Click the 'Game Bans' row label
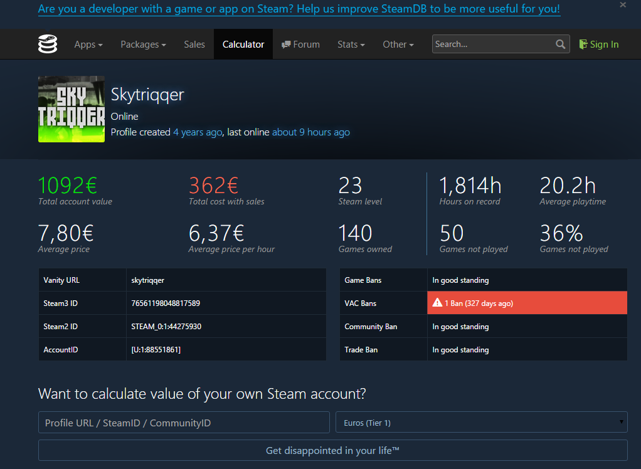641x469 pixels. click(x=363, y=280)
